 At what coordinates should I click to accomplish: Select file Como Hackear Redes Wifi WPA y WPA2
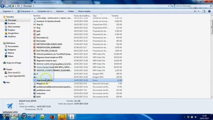[x=54, y=67]
